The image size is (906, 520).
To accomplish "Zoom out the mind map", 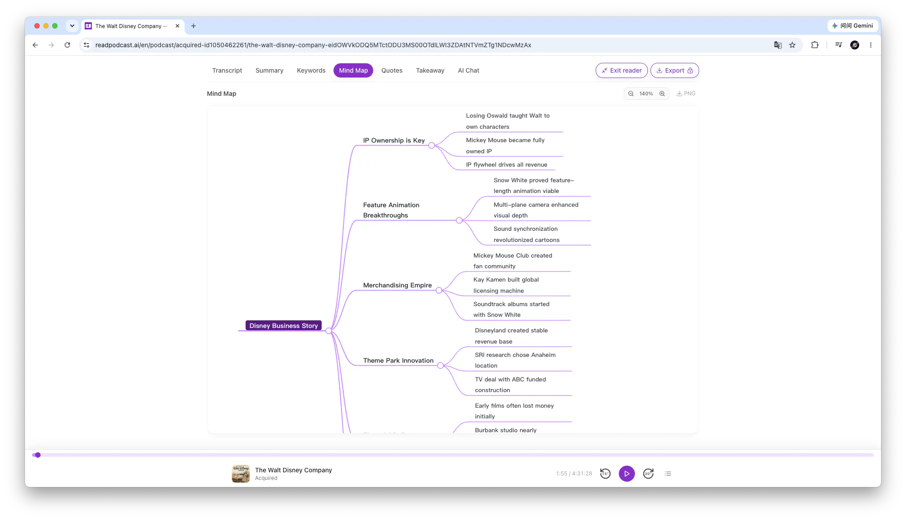I will (630, 94).
